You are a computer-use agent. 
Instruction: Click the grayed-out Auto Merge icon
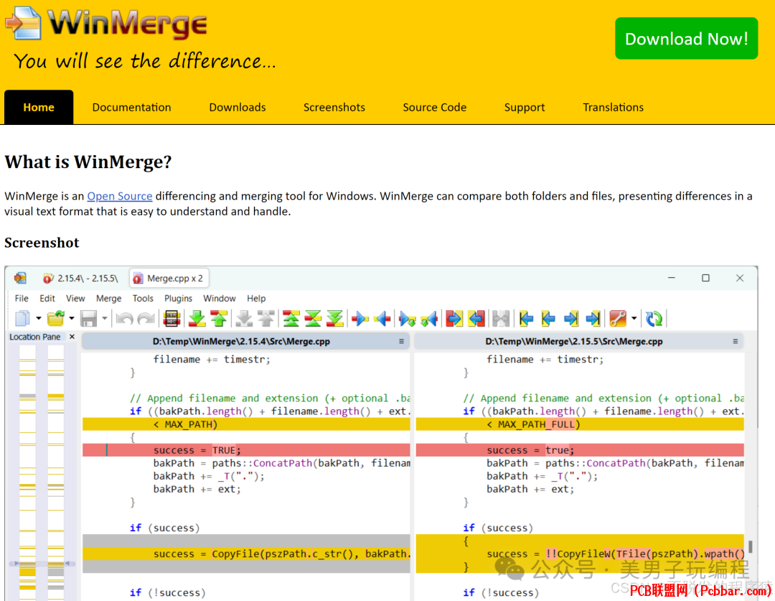501,319
